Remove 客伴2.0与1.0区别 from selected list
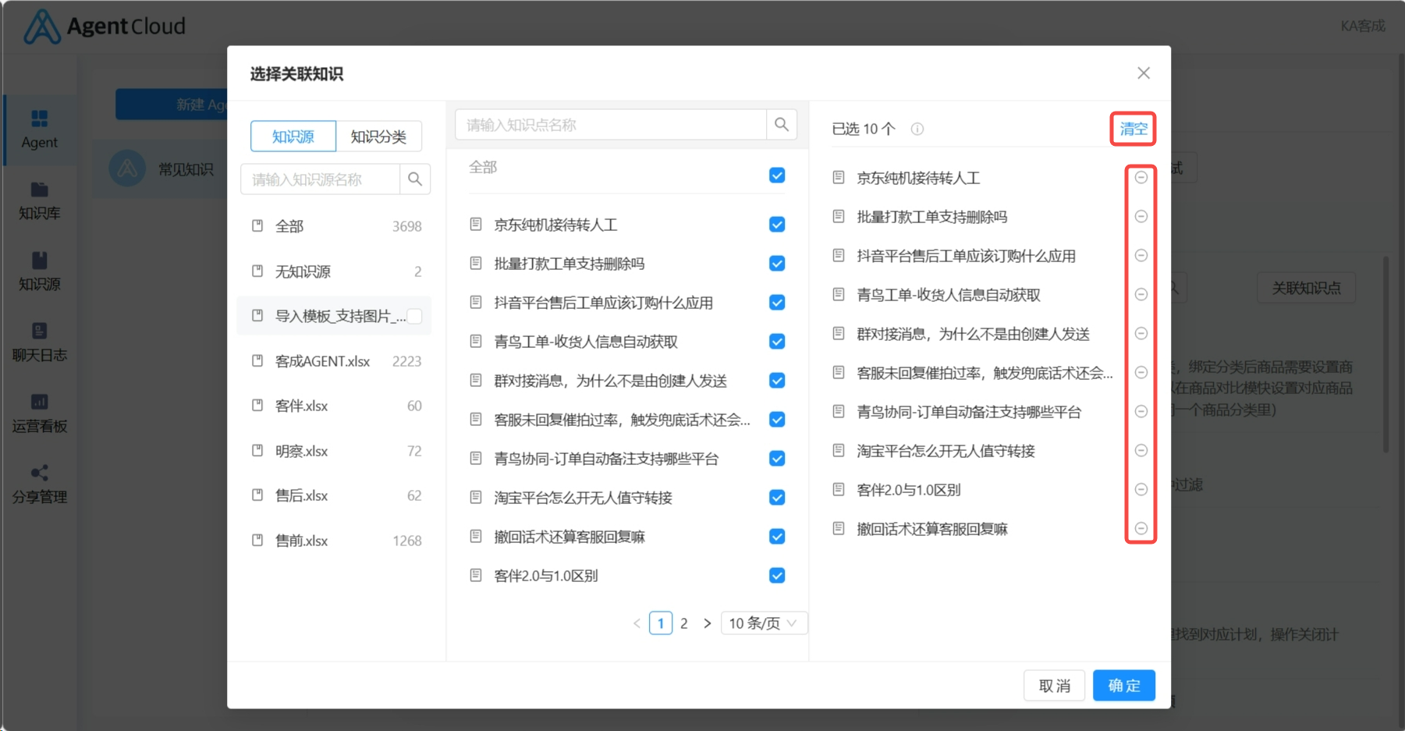The image size is (1405, 731). pos(1141,490)
